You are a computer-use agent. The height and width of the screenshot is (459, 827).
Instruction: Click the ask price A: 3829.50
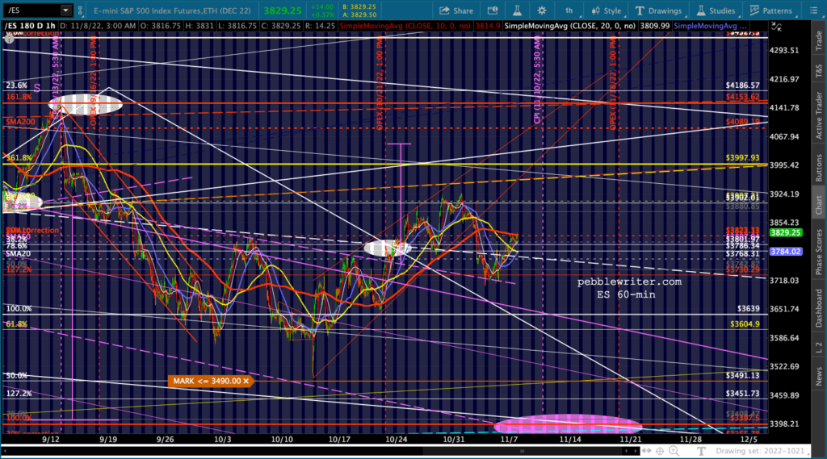(359, 15)
